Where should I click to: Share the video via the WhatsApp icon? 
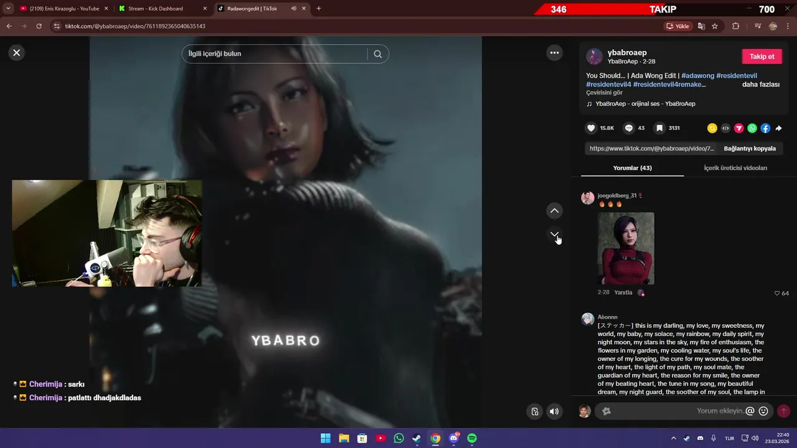pos(752,128)
